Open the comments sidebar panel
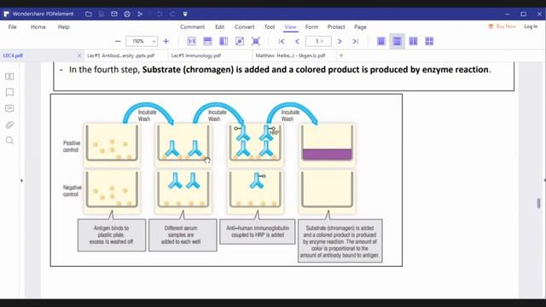This screenshot has height=307, width=546. pyautogui.click(x=9, y=108)
